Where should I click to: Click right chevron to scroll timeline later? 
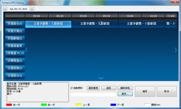[176, 50]
